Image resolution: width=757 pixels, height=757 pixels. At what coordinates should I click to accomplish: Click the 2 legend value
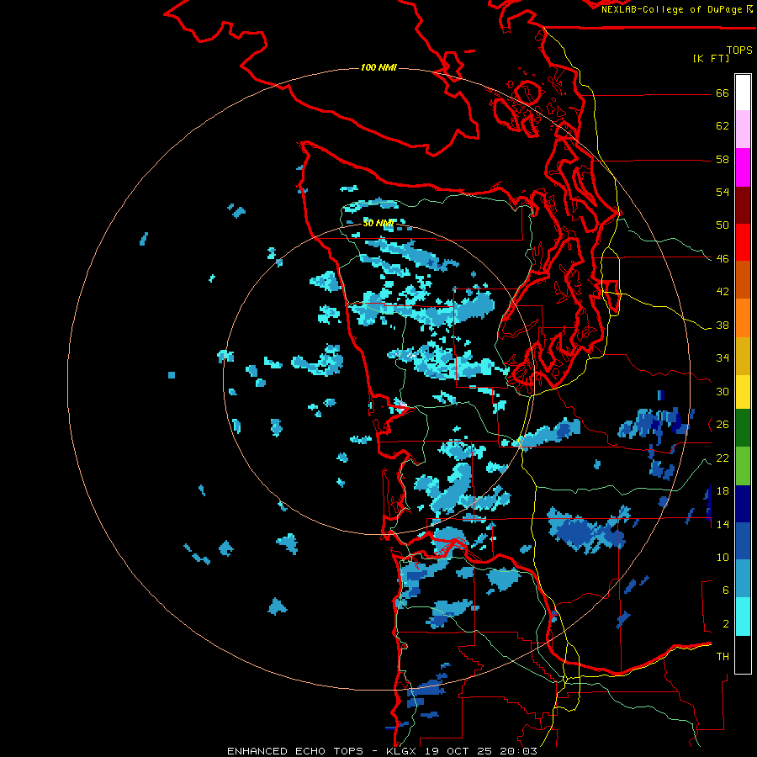(x=726, y=623)
